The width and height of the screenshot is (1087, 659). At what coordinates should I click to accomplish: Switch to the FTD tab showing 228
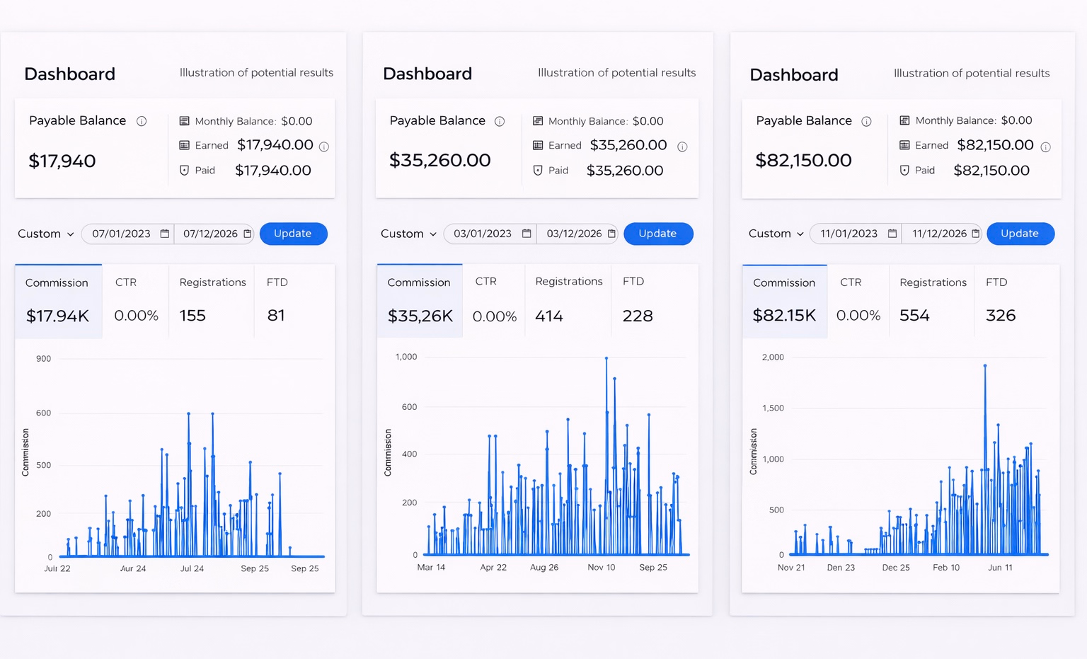[655, 301]
